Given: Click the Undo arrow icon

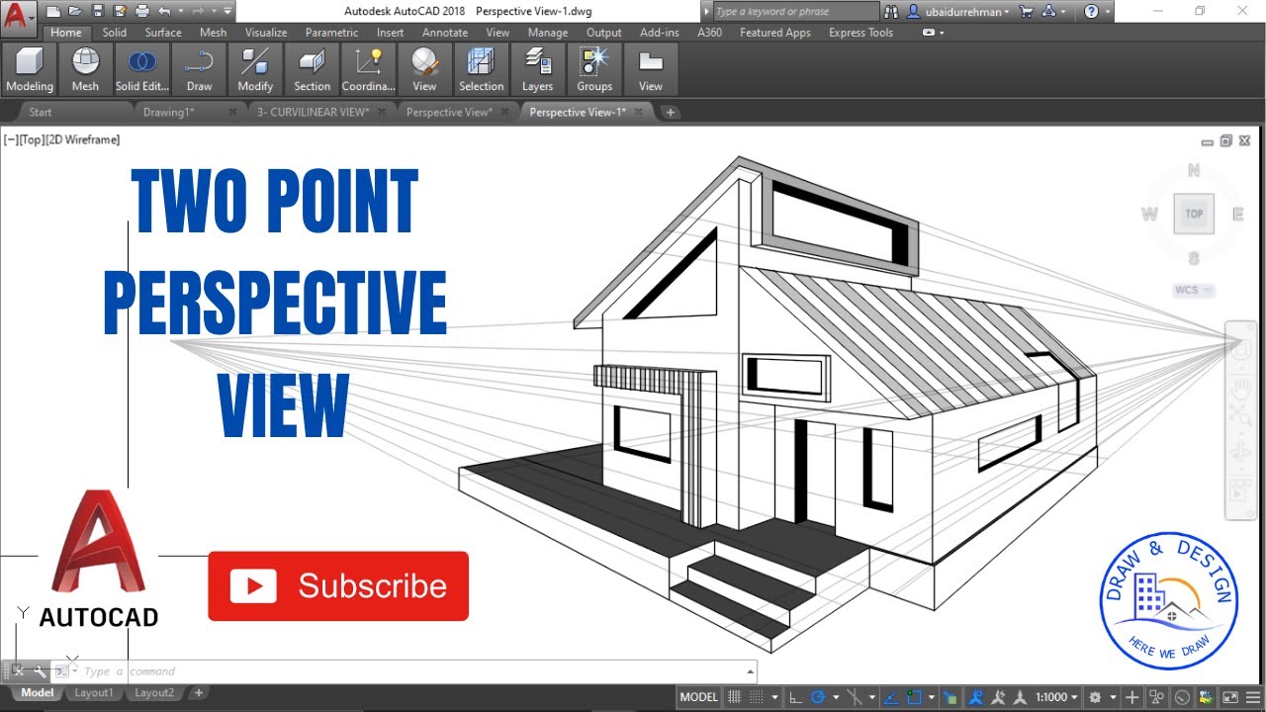Looking at the screenshot, I should pyautogui.click(x=165, y=12).
